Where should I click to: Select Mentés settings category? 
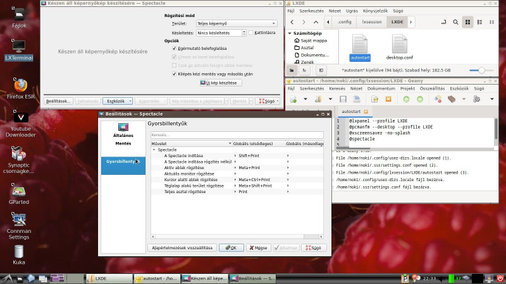coord(123,144)
